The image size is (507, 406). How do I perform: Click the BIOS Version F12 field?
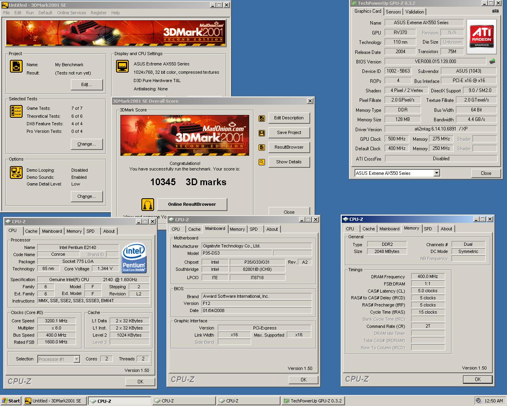coord(257,303)
